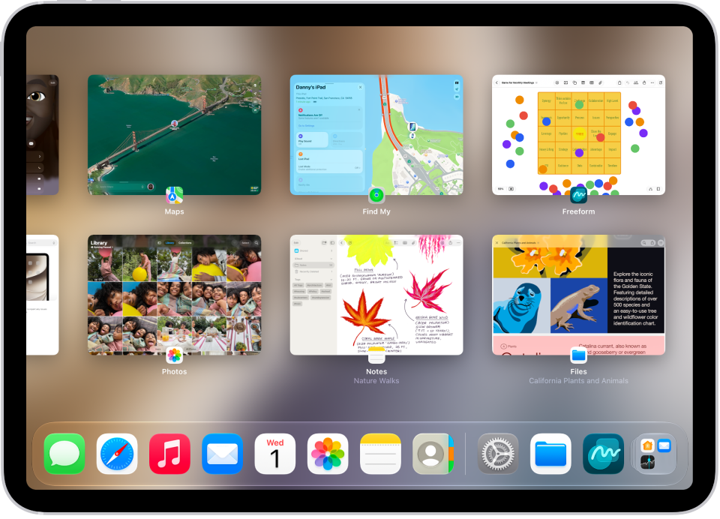
Task: Click the Find My app label
Action: [x=376, y=211]
